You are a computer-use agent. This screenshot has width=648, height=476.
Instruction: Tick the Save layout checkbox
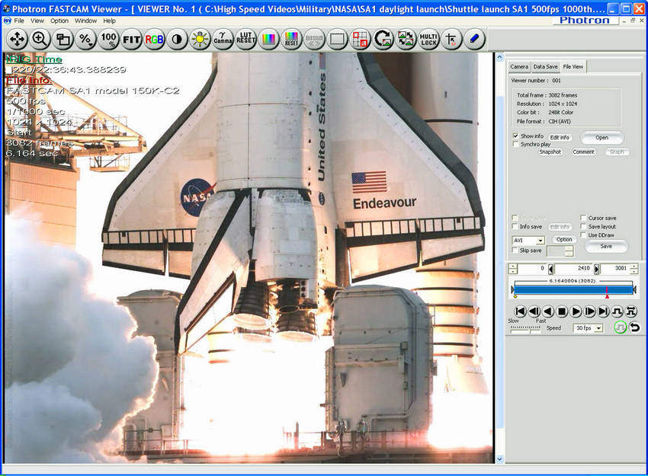pos(583,226)
